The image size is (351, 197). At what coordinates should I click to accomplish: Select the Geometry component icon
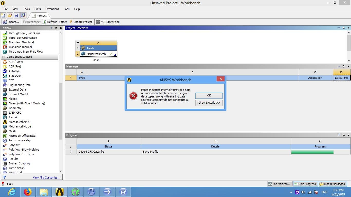(x=5, y=108)
